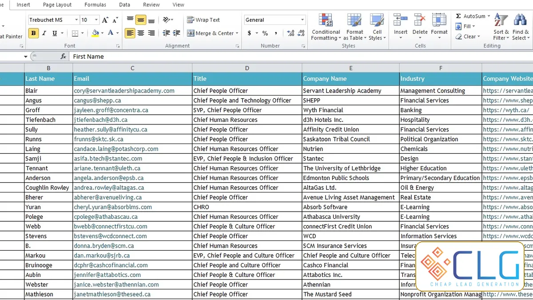The height and width of the screenshot is (300, 533).
Task: Expand the Font Color palette arrow
Action: click(x=117, y=33)
